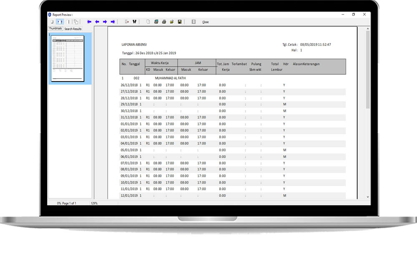417x271 pixels.
Task: Open the print setup icon
Action: click(x=156, y=22)
